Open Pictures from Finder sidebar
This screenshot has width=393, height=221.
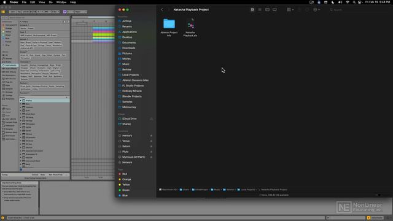[x=127, y=53]
